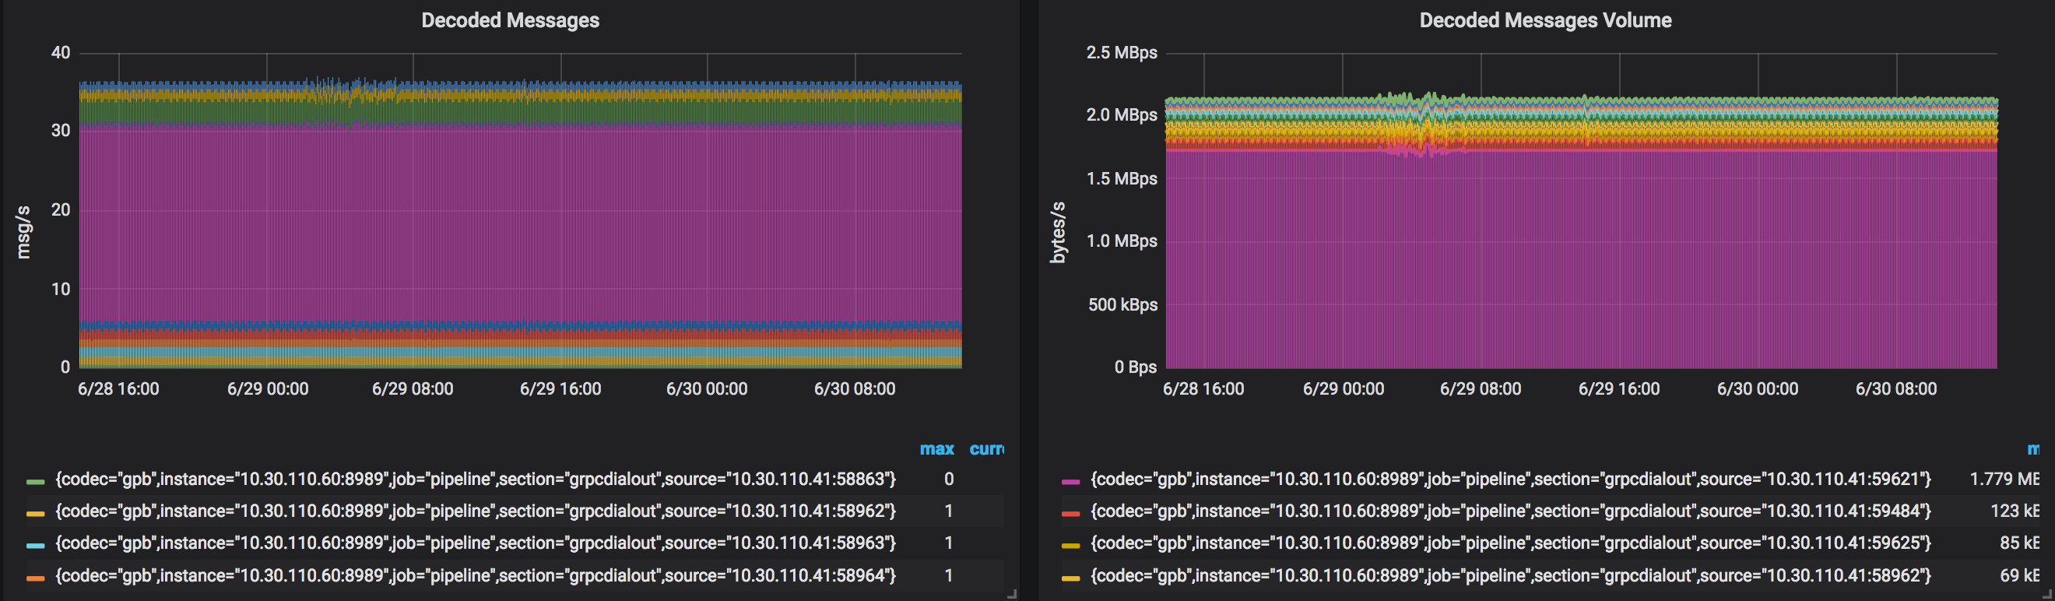Click the orange swatch for source 10.30.110.41:58964
Viewport: 2055px width, 601px height.
coord(35,578)
